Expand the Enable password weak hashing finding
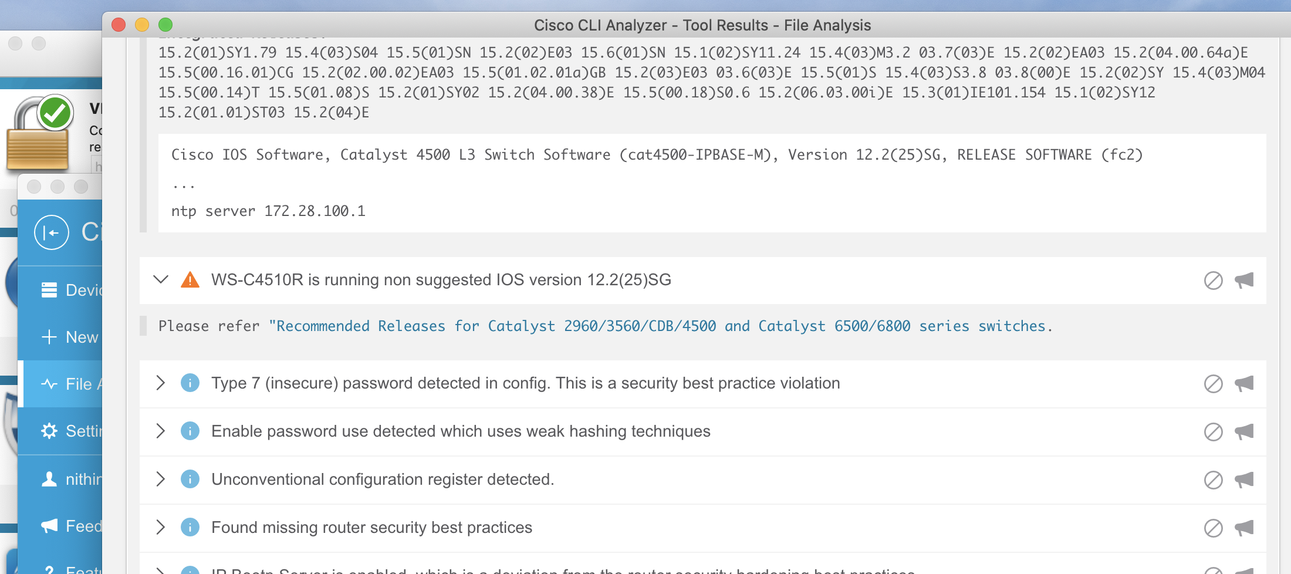 [x=160, y=431]
